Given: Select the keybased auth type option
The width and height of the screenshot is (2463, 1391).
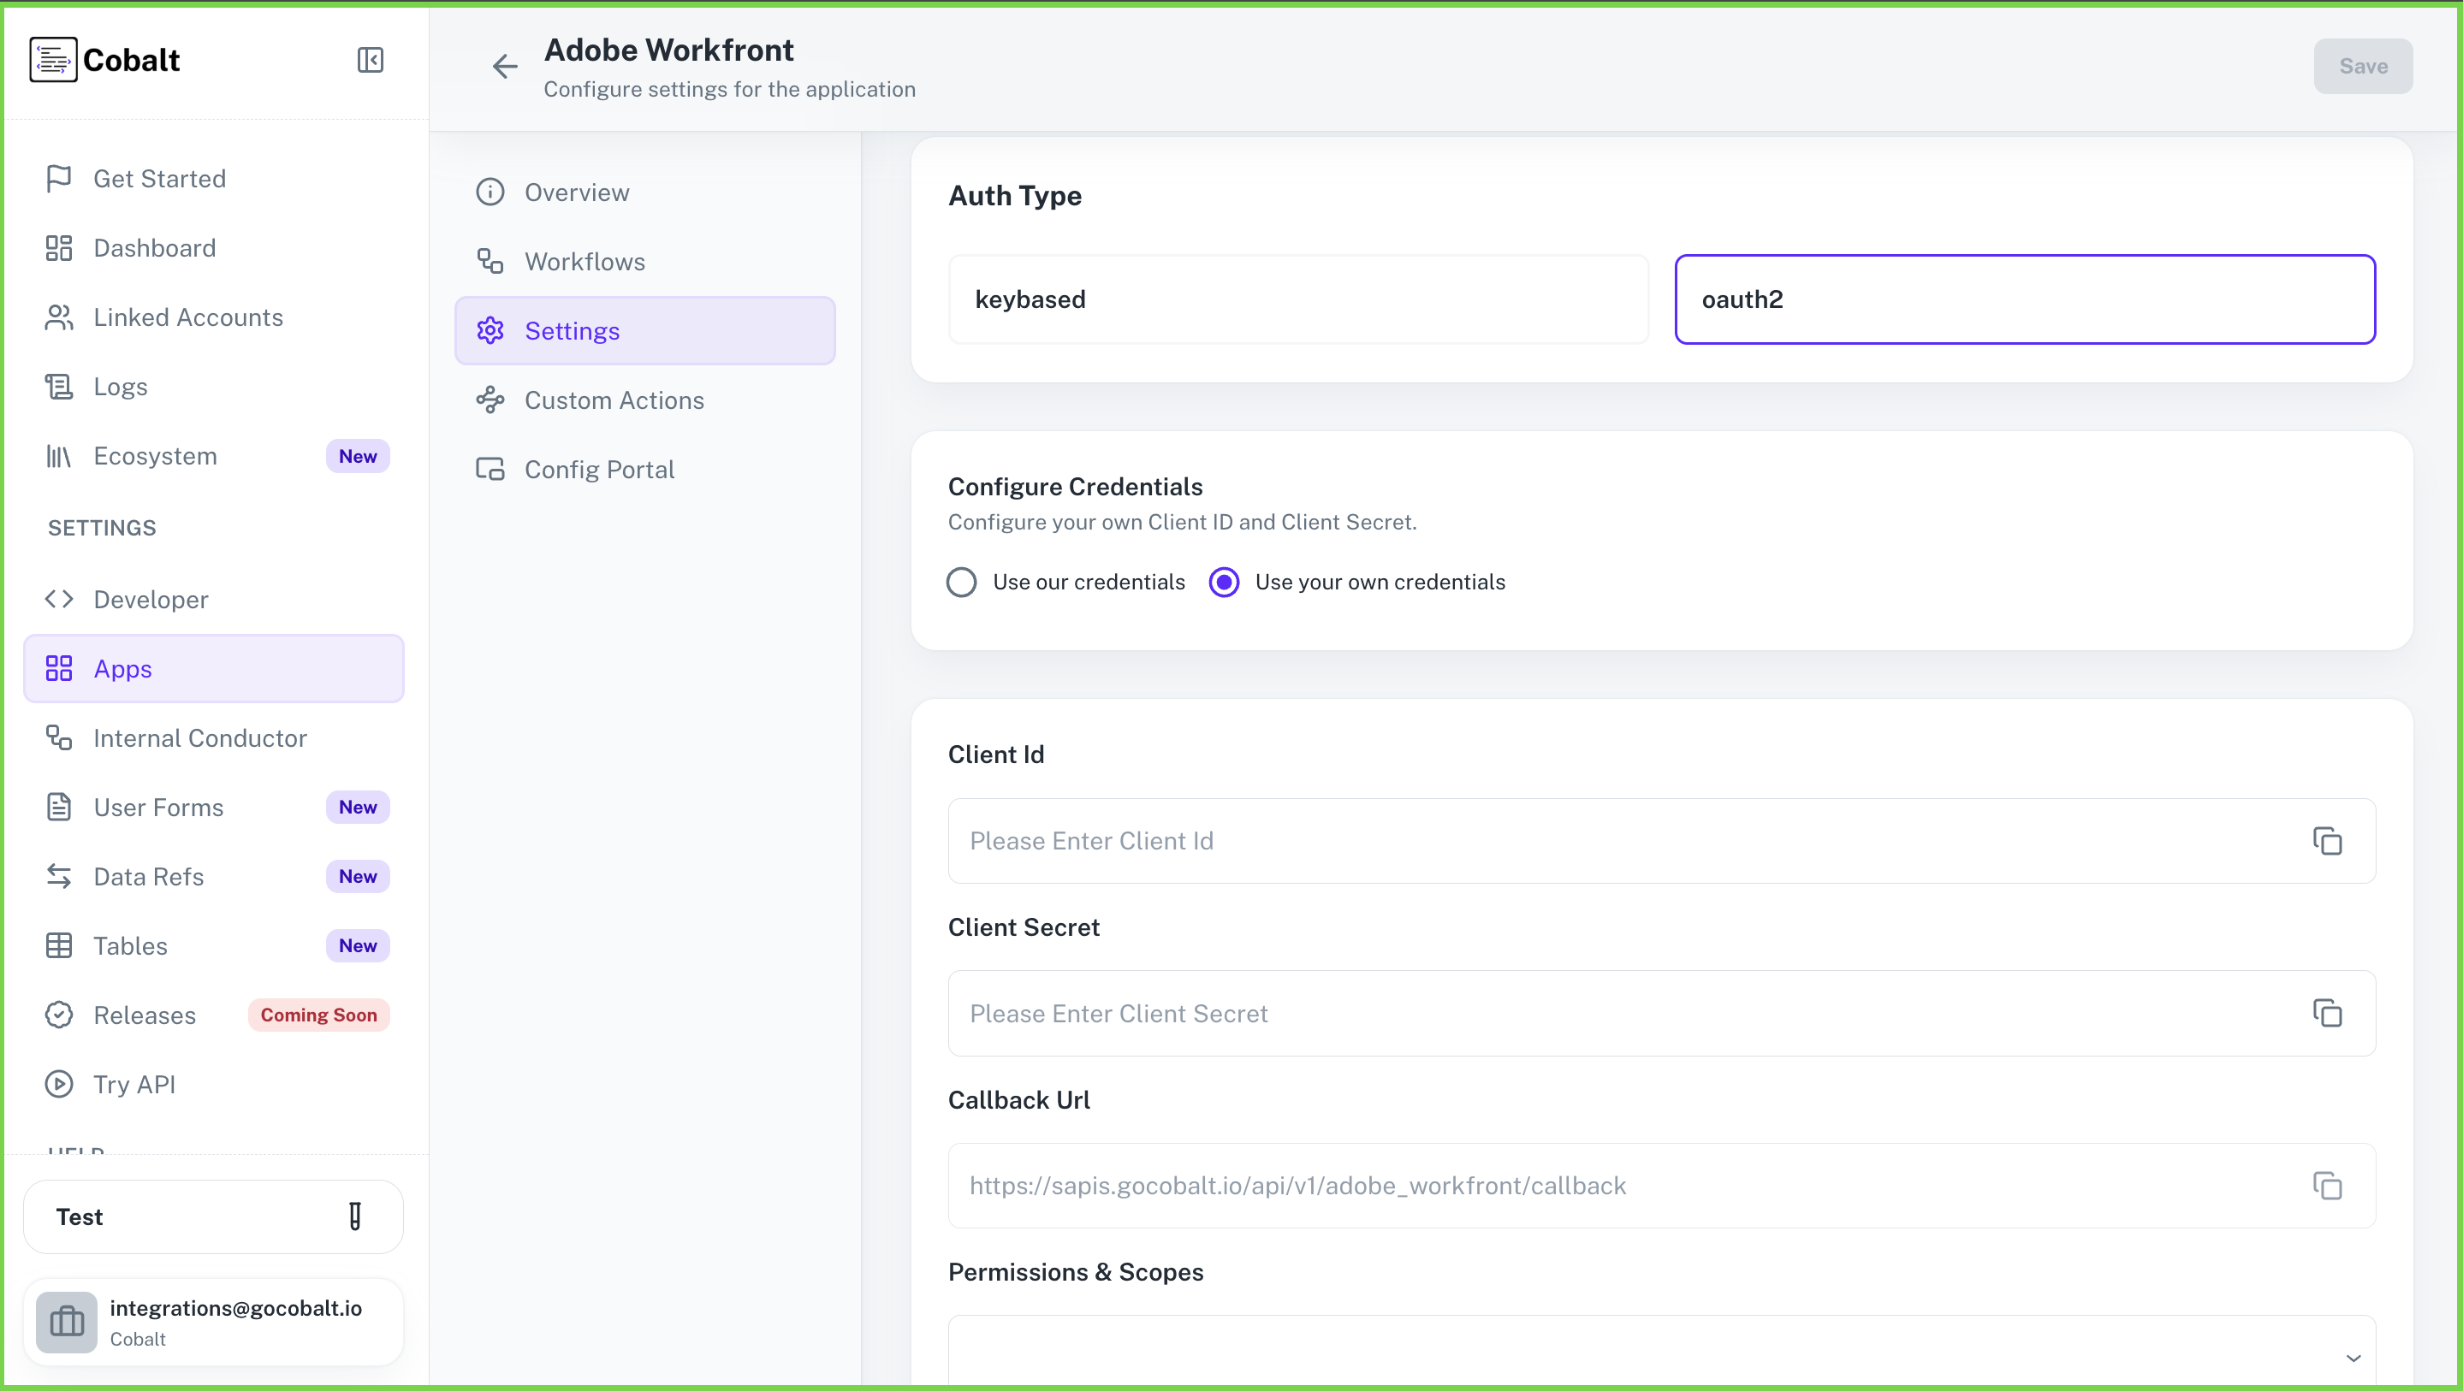Looking at the screenshot, I should click(1297, 299).
